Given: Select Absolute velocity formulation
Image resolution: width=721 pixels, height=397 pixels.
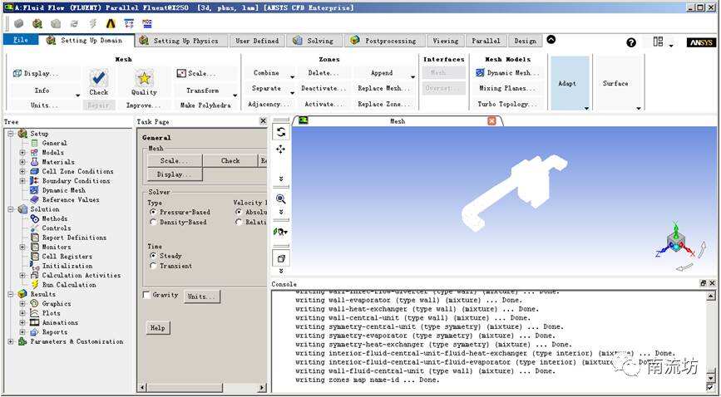Looking at the screenshot, I should tap(238, 213).
